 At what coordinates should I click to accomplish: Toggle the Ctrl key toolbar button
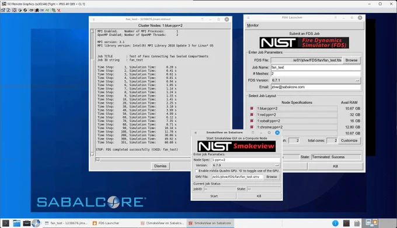tap(42, 10)
